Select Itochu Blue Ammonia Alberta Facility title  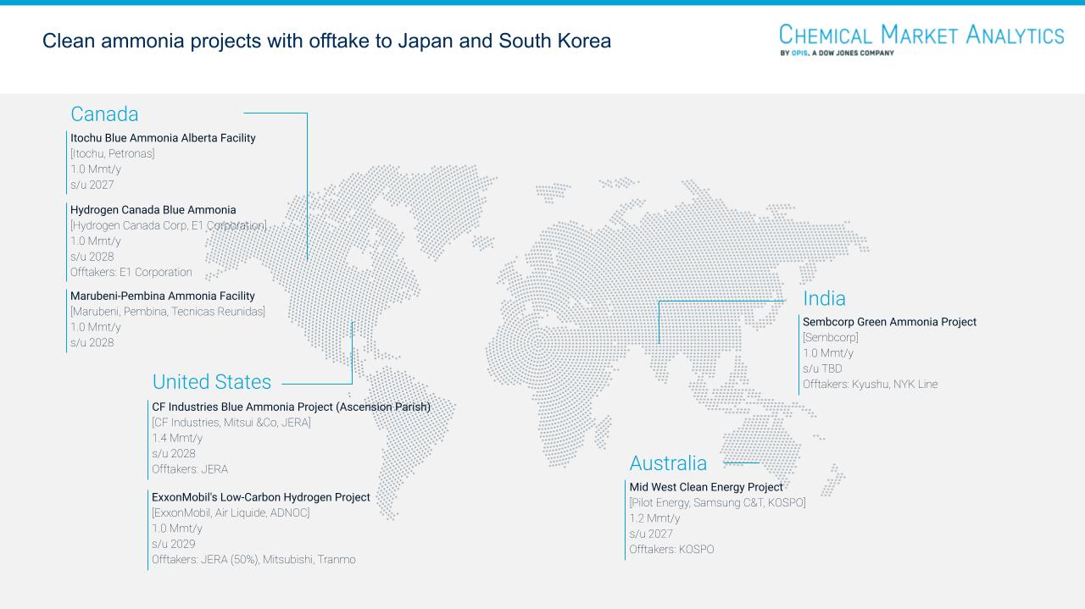coord(163,138)
